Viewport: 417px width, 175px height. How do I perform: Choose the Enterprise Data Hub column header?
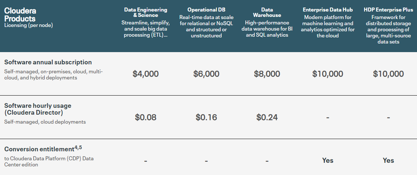(x=327, y=10)
